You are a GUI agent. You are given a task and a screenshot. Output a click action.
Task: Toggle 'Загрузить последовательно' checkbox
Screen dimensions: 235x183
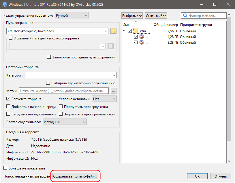[8, 114]
